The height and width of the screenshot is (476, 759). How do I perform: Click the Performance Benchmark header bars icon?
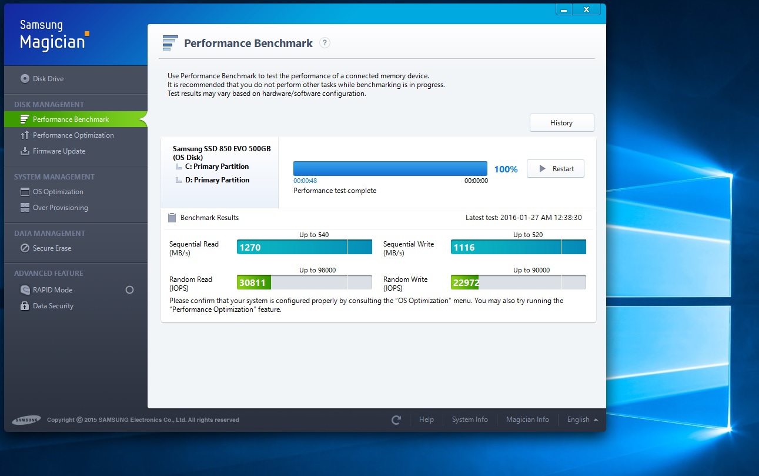point(170,43)
